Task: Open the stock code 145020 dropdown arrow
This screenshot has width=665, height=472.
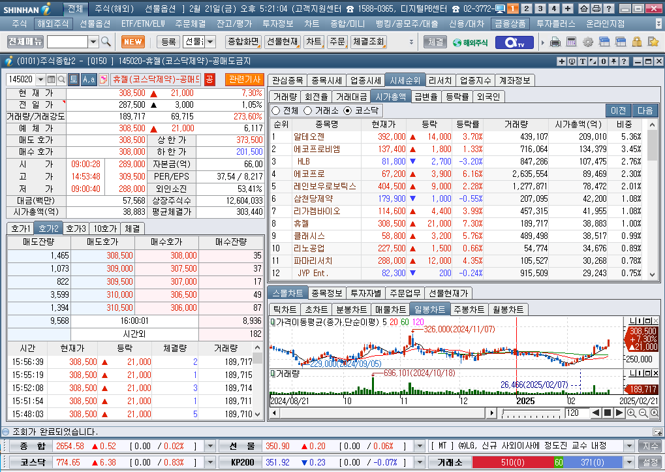Action: pyautogui.click(x=40, y=79)
